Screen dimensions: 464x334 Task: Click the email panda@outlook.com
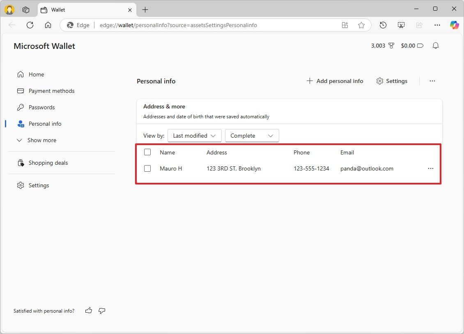[367, 168]
